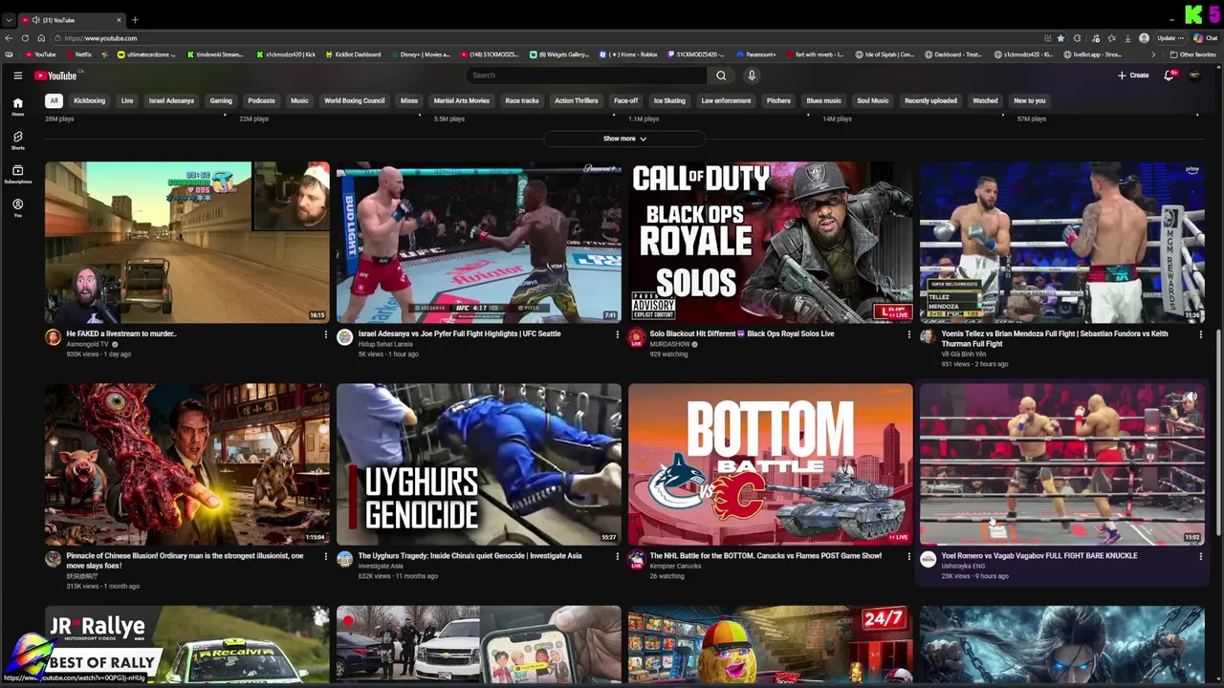This screenshot has width=1224, height=688.
Task: Open the JR Rallye Best of Rally thumbnail
Action: (x=187, y=644)
